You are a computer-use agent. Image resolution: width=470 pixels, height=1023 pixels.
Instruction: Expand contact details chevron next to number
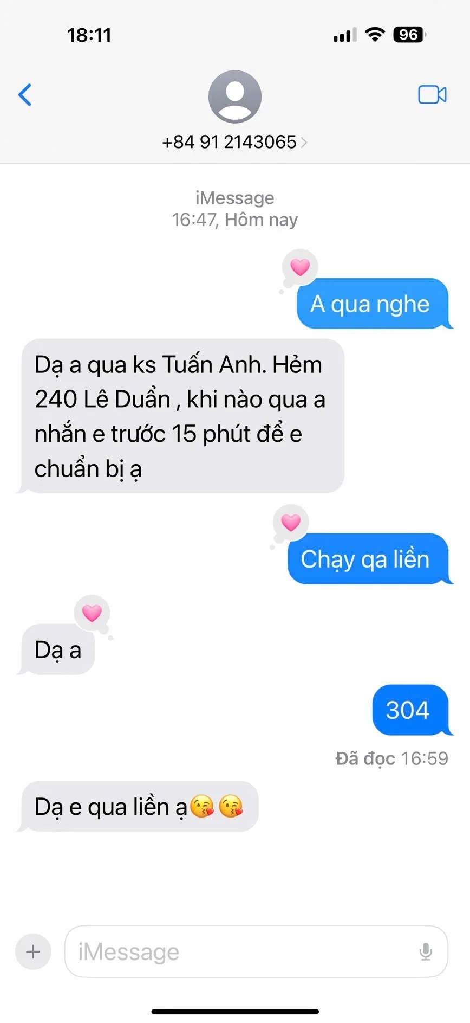tap(304, 143)
